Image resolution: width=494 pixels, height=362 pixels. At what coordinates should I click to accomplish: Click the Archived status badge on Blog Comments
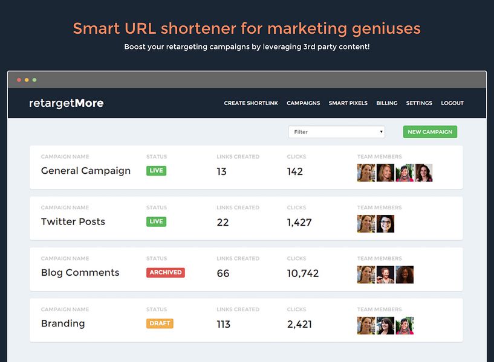(x=166, y=273)
